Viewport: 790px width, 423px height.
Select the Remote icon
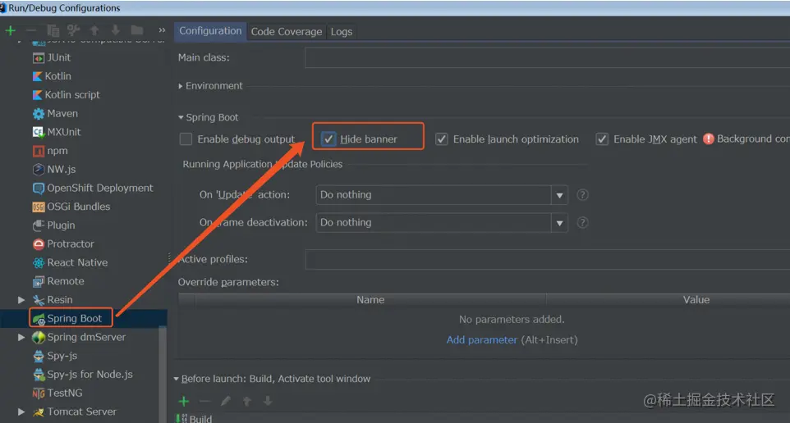39,281
